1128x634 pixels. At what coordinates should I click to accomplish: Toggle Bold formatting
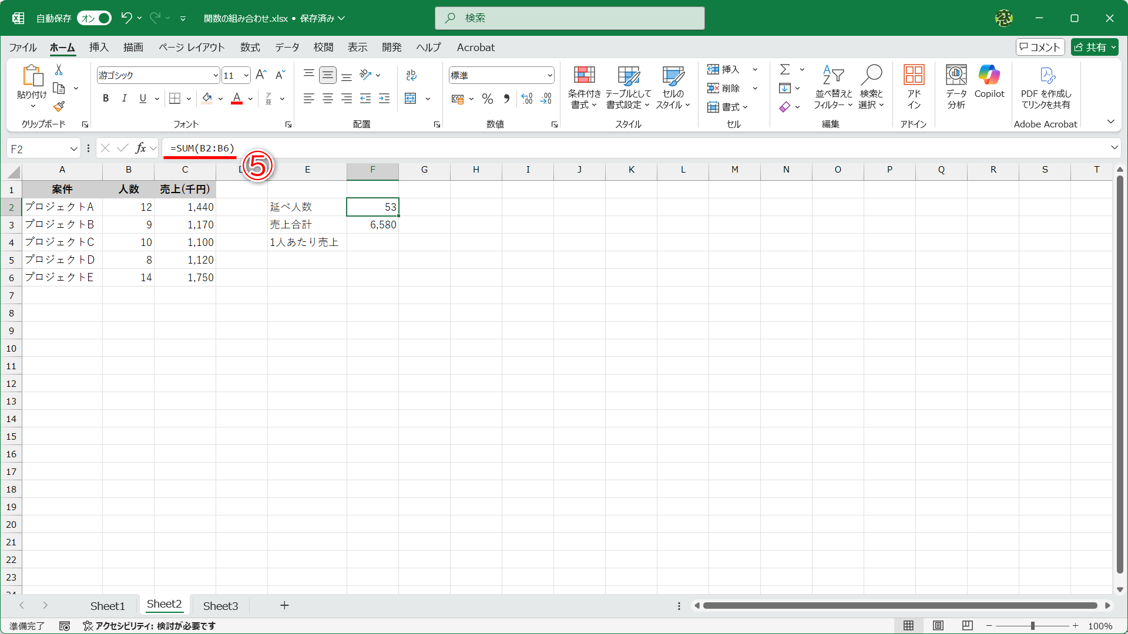[106, 99]
